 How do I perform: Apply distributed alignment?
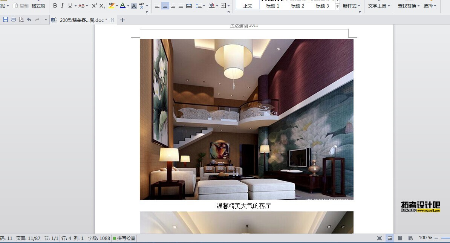pyautogui.click(x=189, y=6)
